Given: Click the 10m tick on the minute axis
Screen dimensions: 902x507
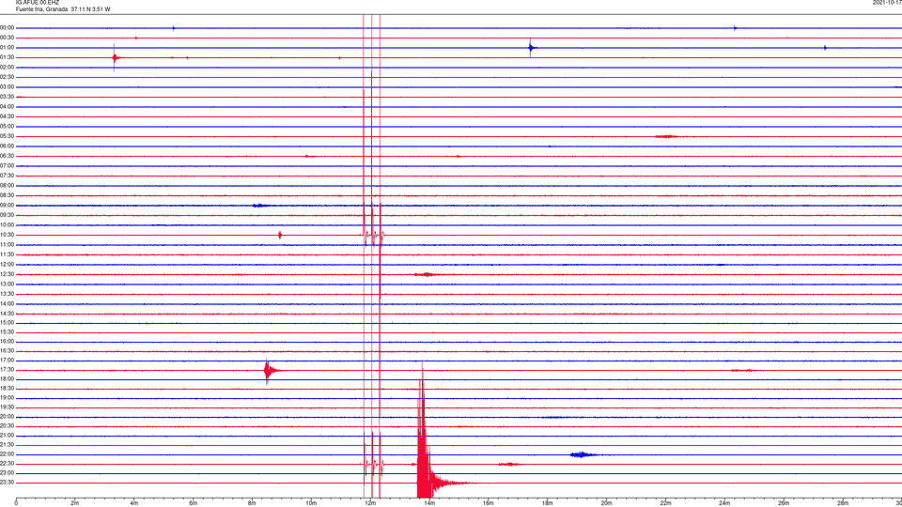Looking at the screenshot, I should (x=311, y=503).
